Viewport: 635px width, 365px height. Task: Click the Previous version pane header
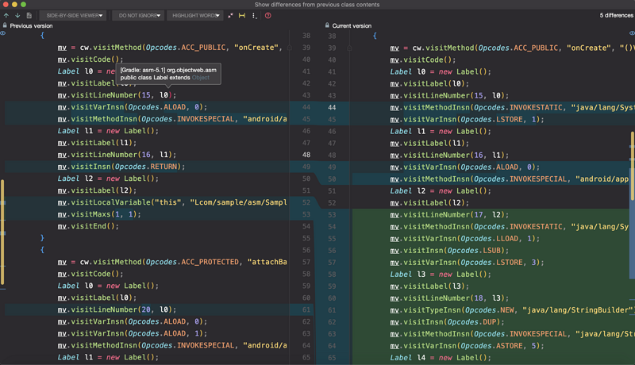click(32, 25)
